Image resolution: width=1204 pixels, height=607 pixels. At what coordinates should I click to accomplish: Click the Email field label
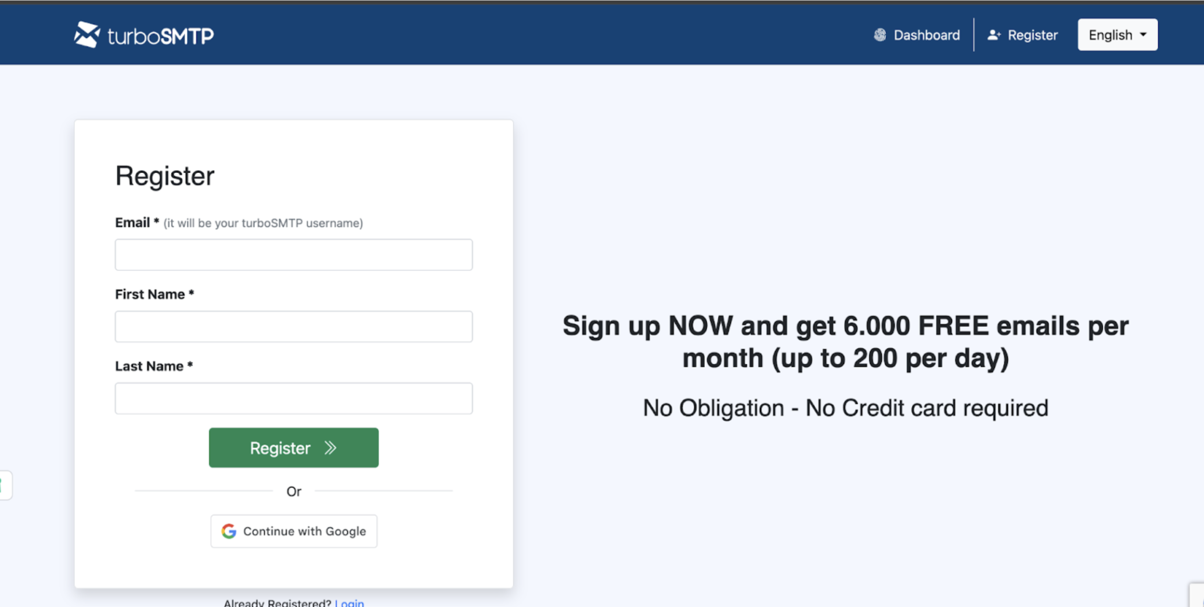point(133,223)
